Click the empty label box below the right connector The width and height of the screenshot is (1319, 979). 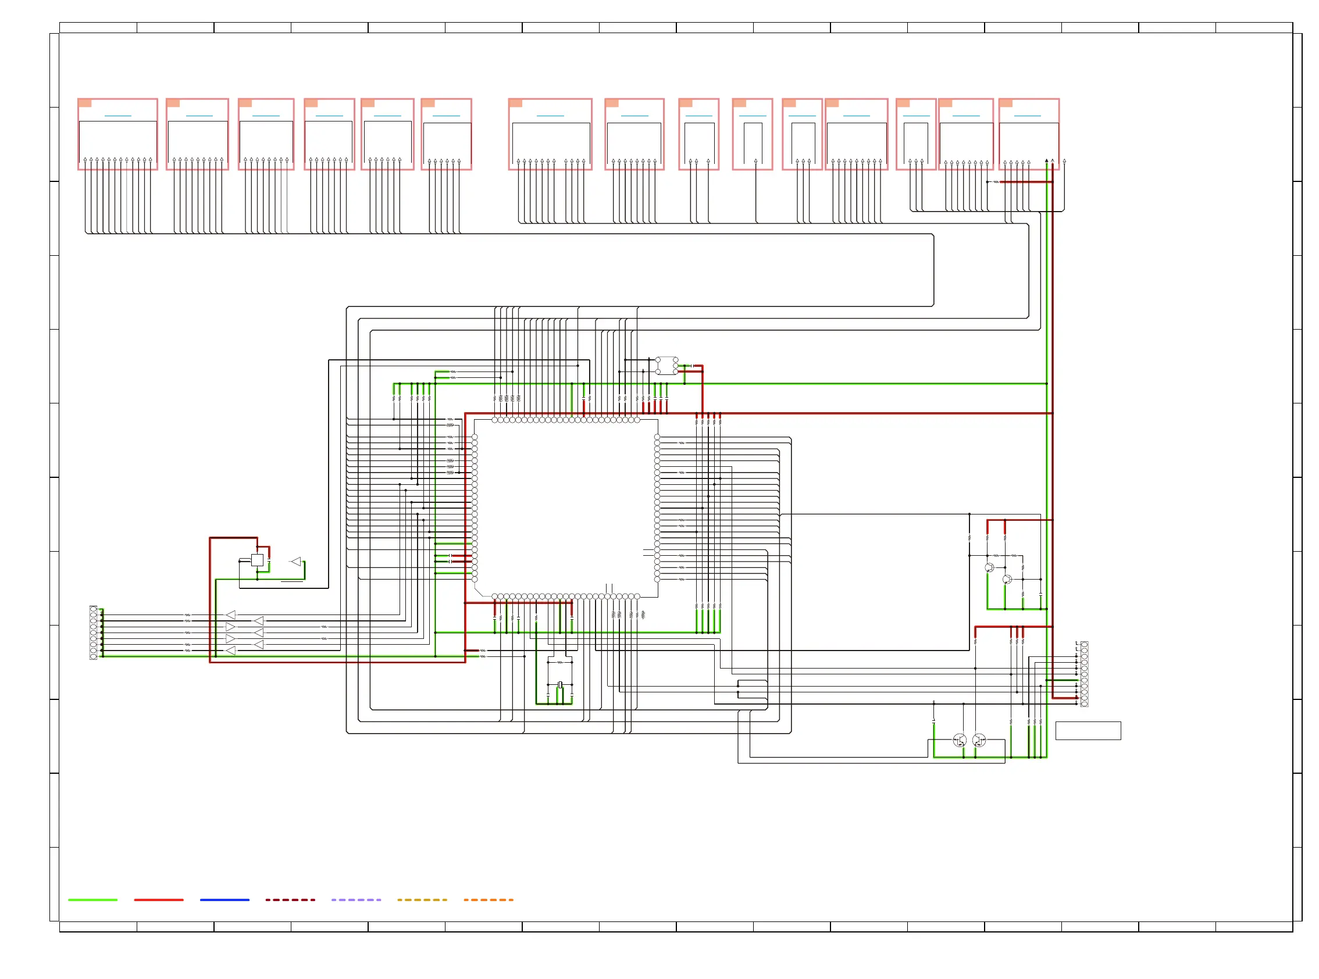(x=1088, y=731)
